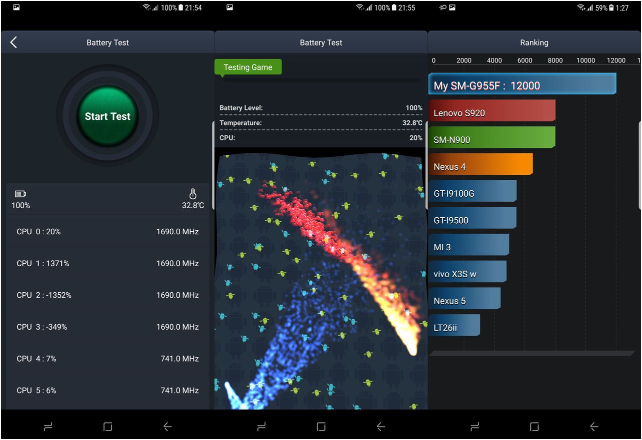Select the CPU 0 : 20% row

click(x=107, y=232)
